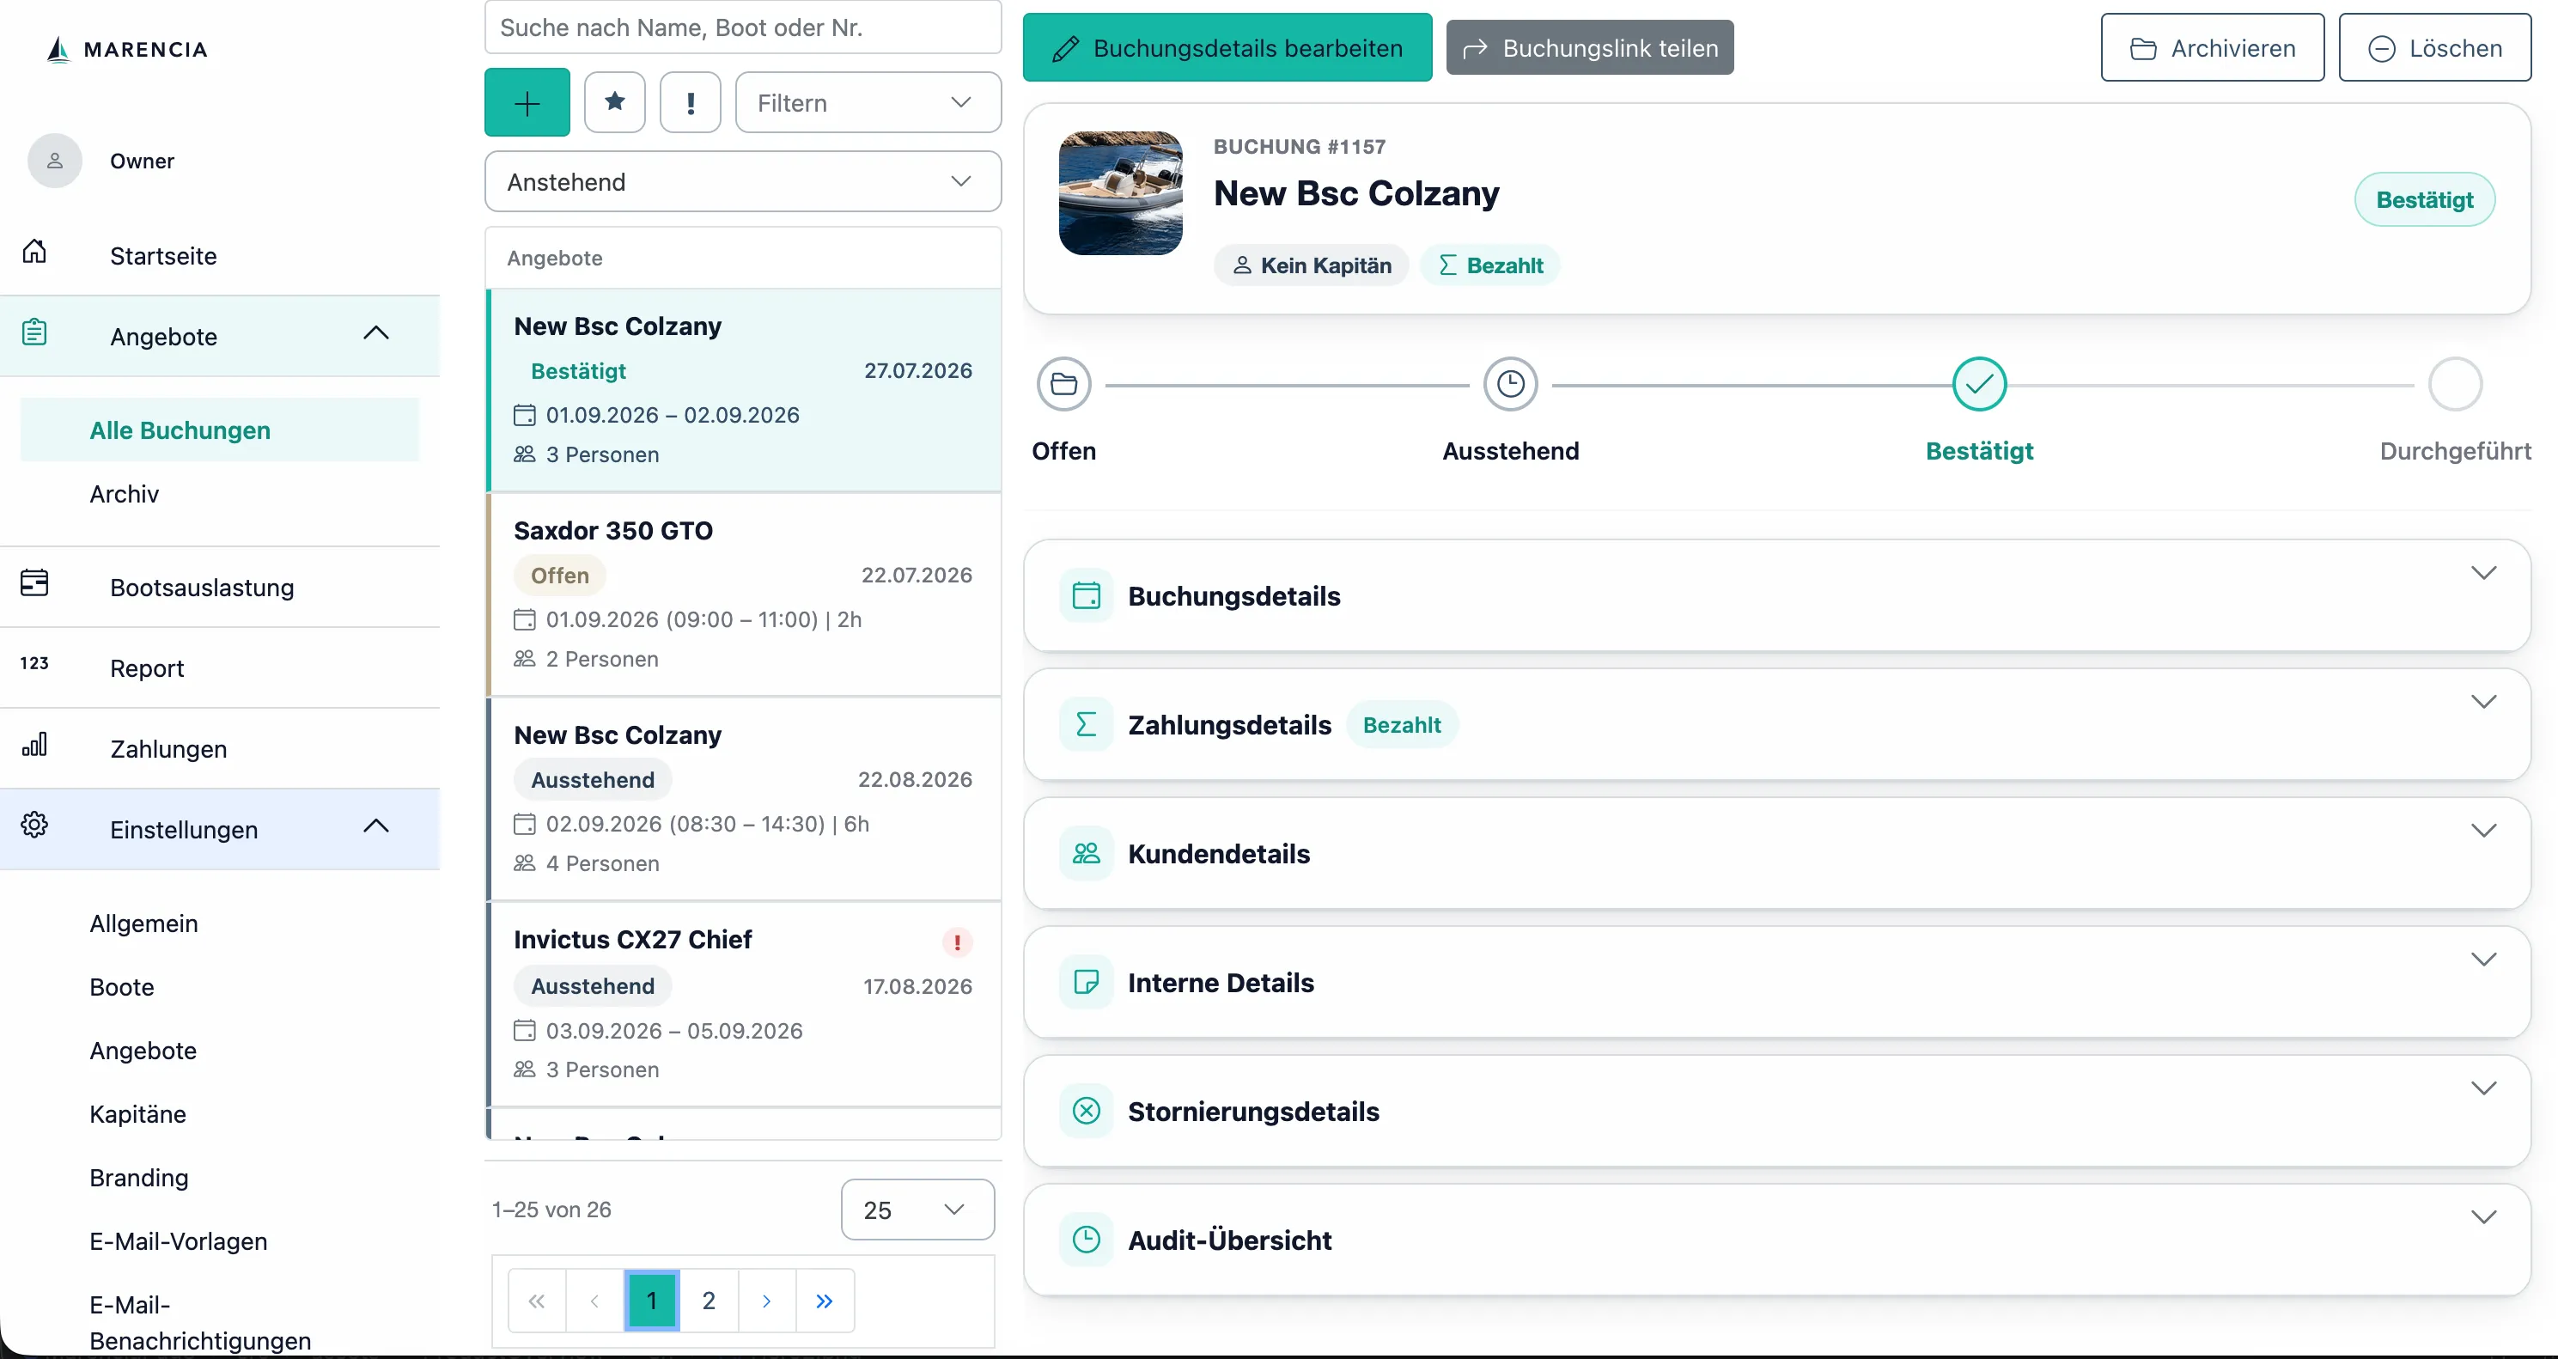Expand the Buchungsdetails section
Image resolution: width=2558 pixels, height=1359 pixels.
[1776, 596]
